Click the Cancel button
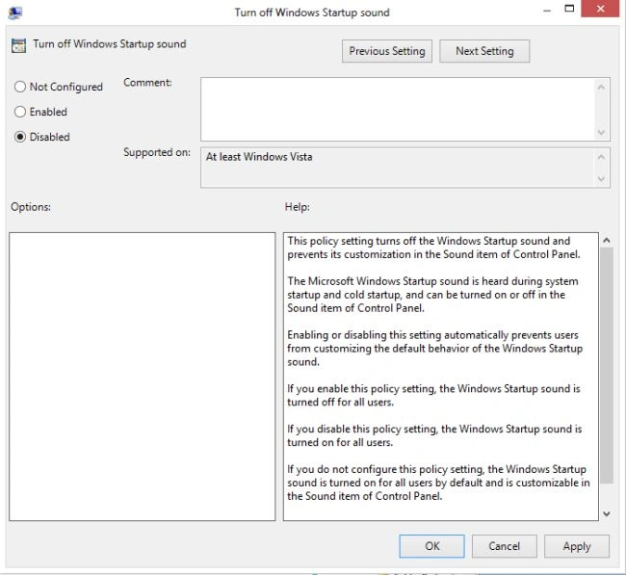The image size is (626, 575). 505,546
